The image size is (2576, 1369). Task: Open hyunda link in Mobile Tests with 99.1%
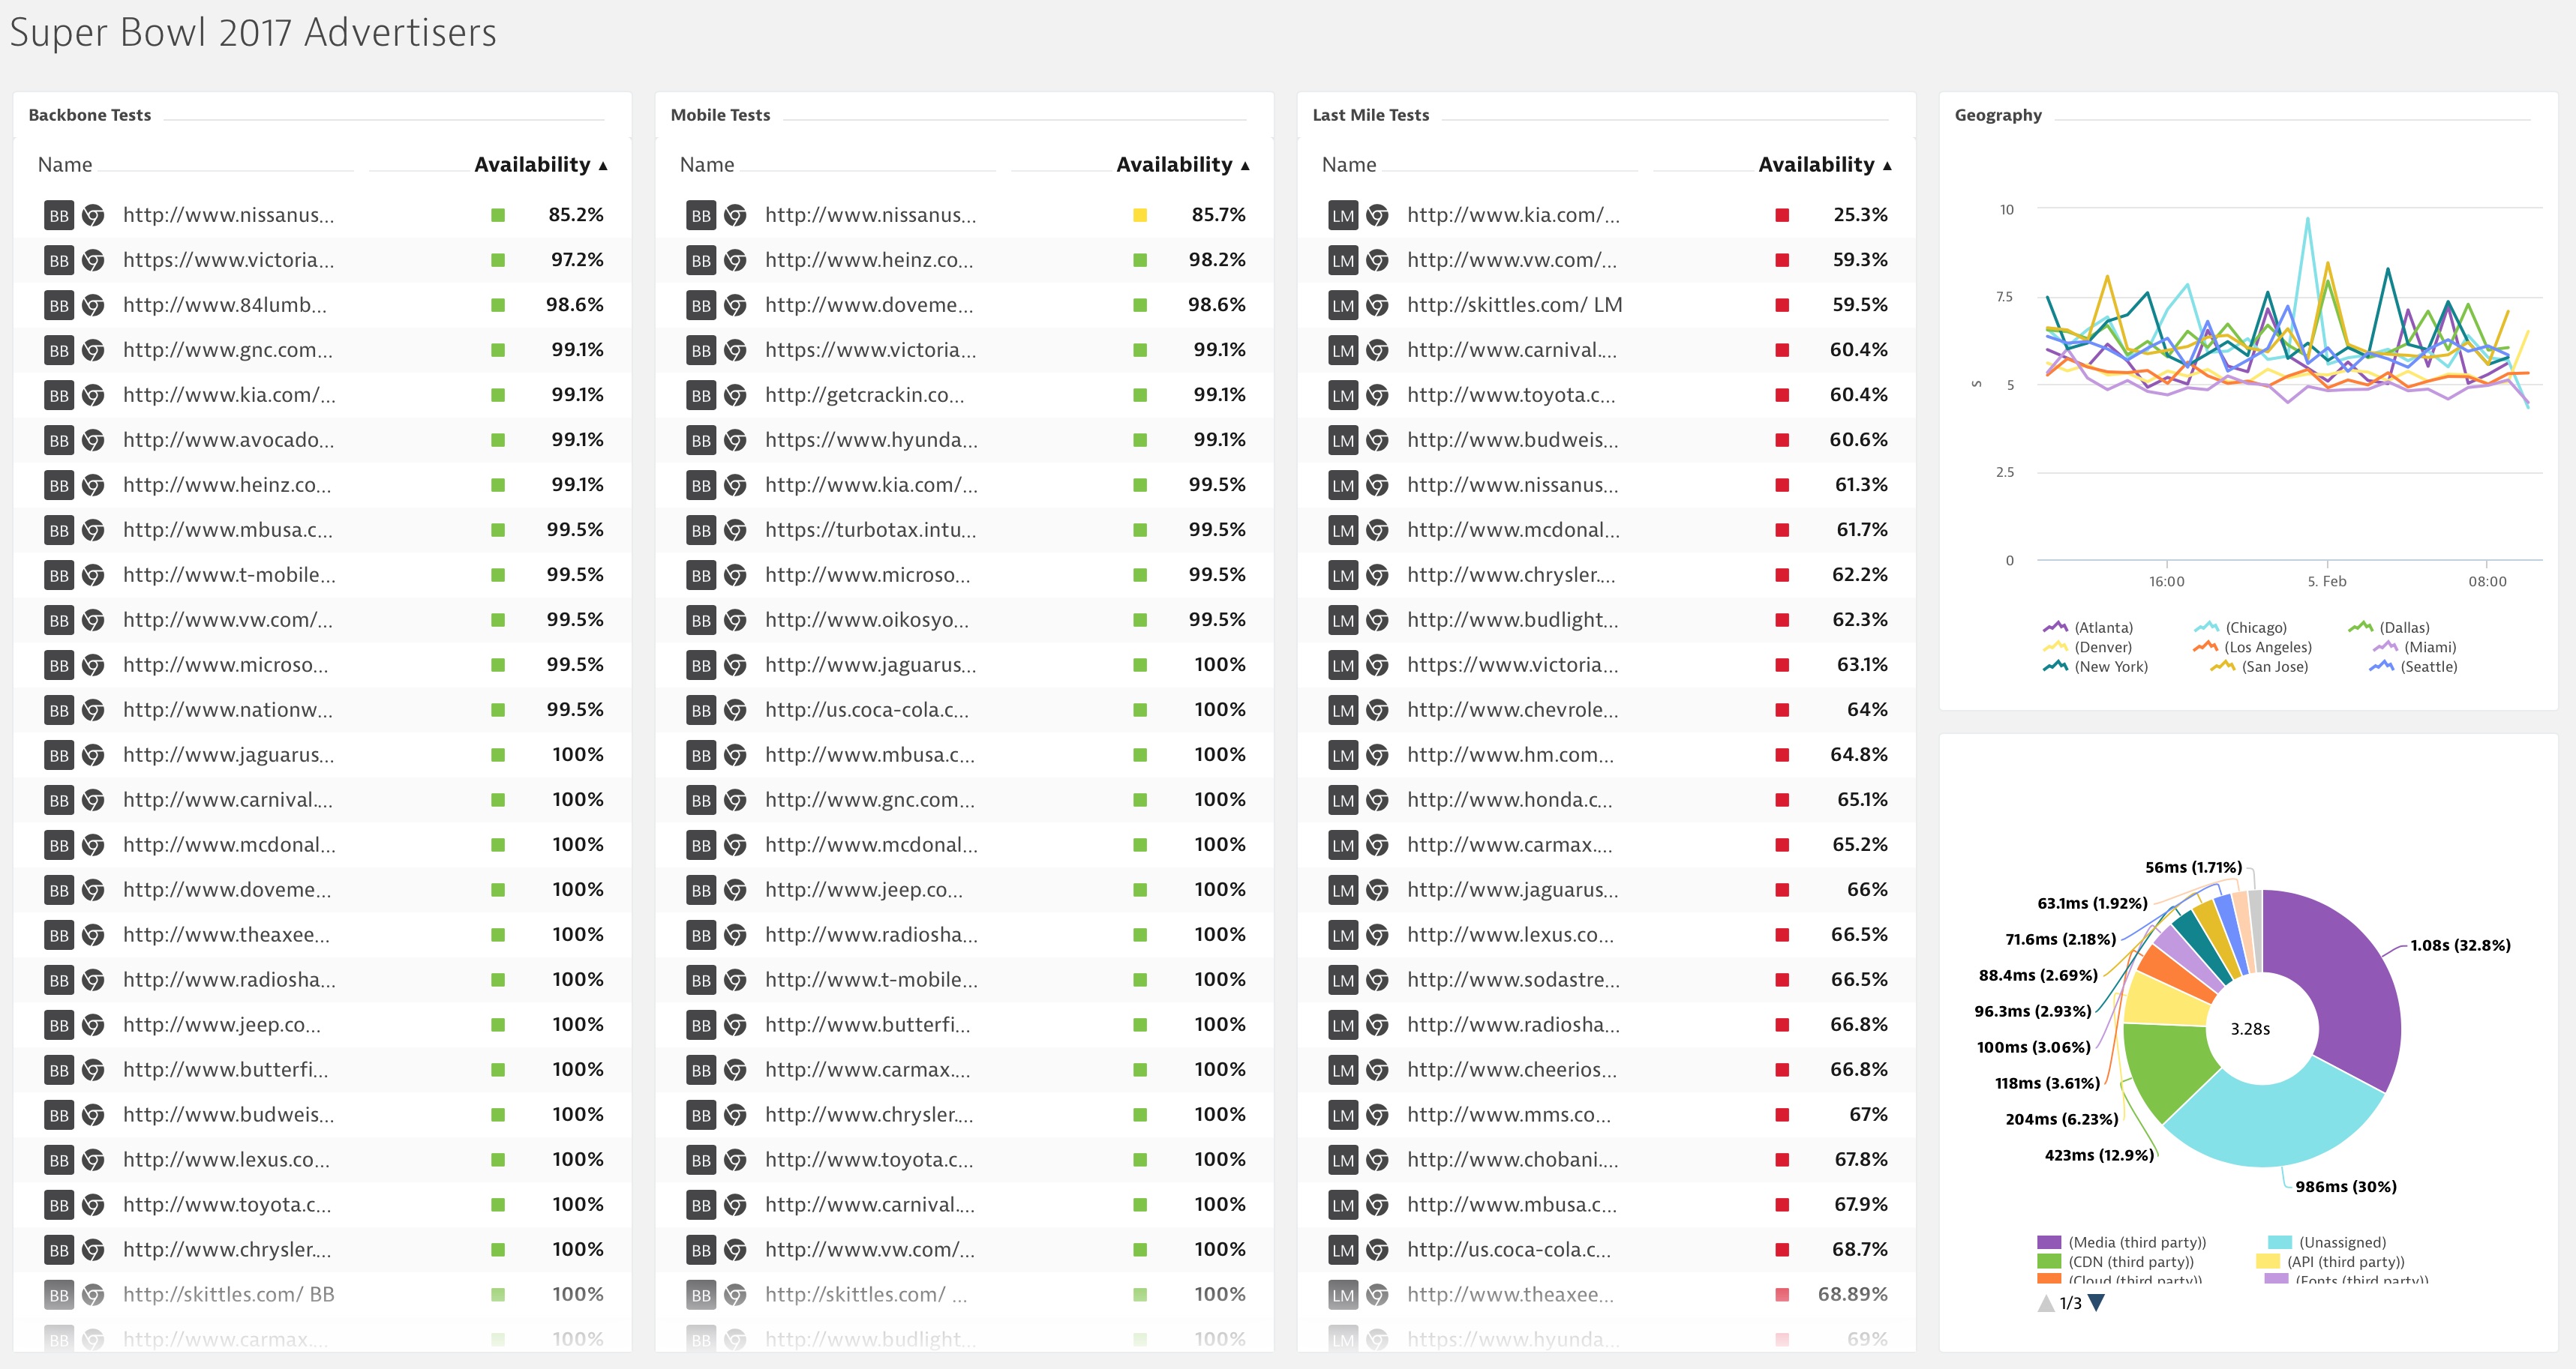click(871, 439)
